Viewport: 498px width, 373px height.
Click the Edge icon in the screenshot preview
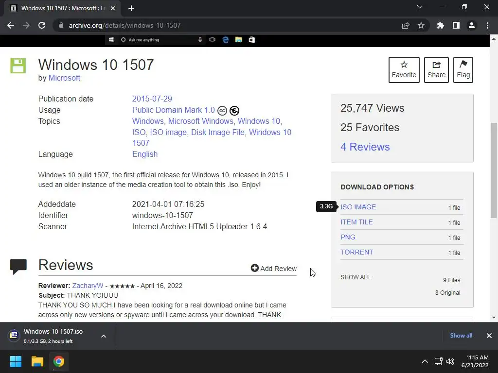tap(226, 40)
